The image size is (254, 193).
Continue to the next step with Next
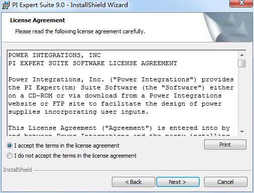pos(178,182)
